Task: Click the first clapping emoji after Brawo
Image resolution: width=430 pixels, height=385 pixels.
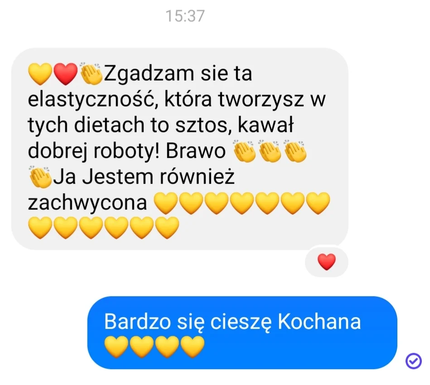Action: [244, 151]
